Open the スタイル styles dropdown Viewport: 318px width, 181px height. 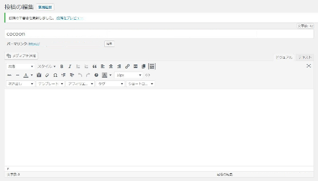point(46,67)
